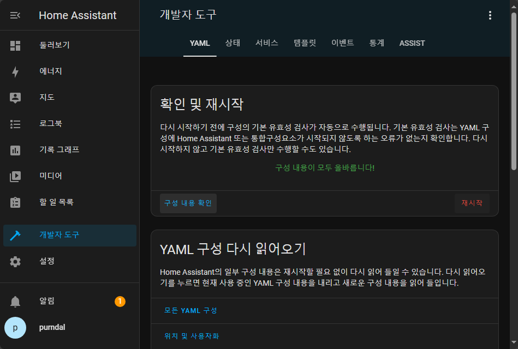Viewport: 518px width, 349px height.
Task: Open the 둘러보기 dashboard icon
Action: [15, 46]
